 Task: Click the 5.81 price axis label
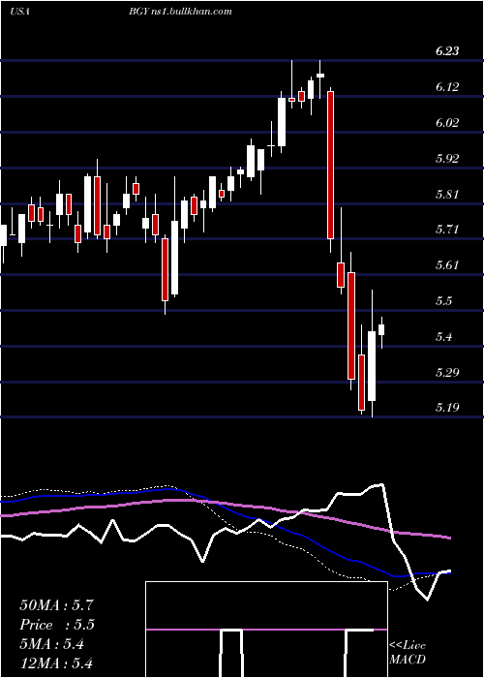coord(447,195)
